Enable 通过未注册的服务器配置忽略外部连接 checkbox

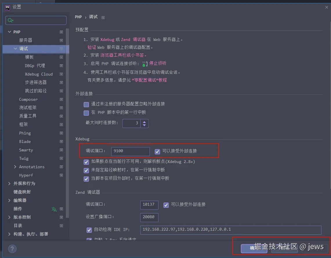[x=86, y=104]
